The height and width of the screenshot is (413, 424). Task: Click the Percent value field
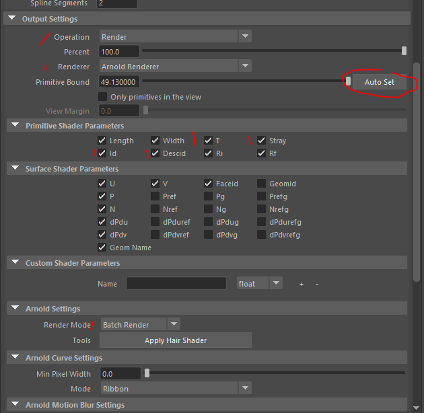[x=119, y=52]
